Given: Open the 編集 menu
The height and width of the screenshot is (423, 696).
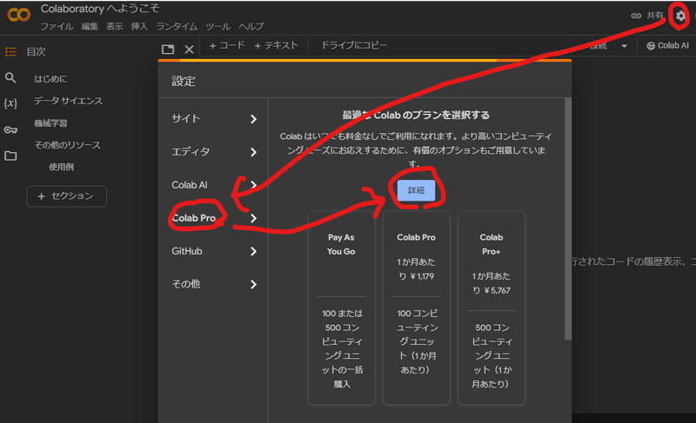Looking at the screenshot, I should 90,27.
